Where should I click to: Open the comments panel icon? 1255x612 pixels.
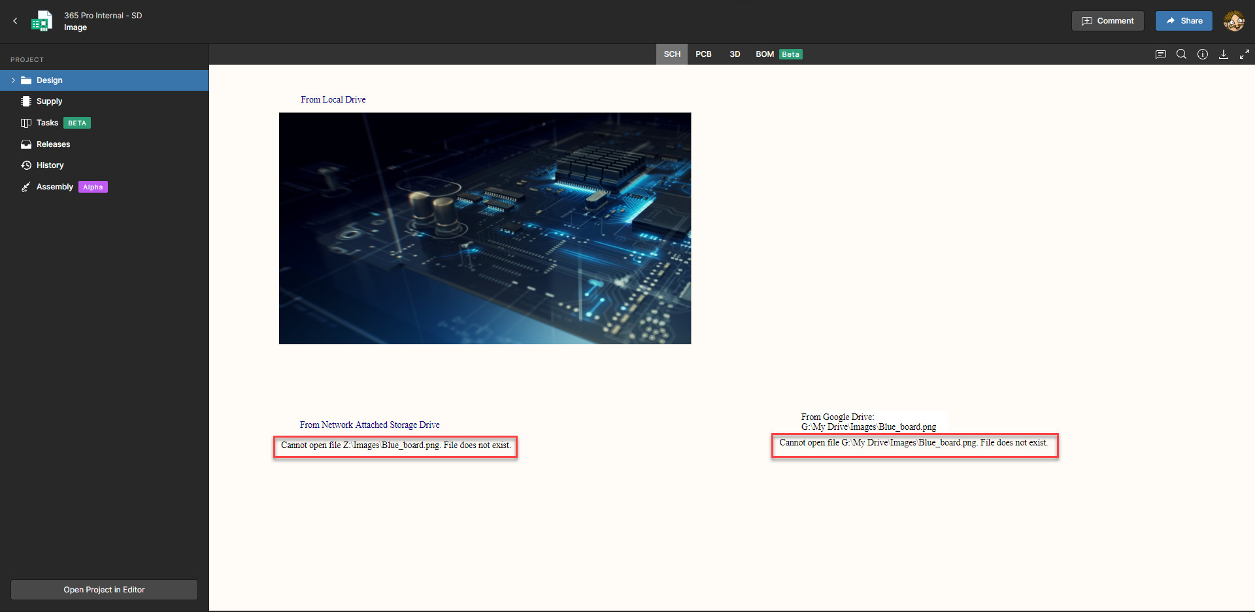pyautogui.click(x=1160, y=54)
